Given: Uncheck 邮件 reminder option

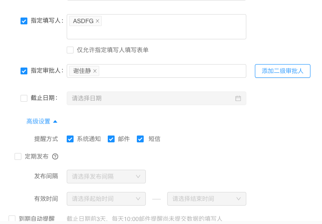Looking at the screenshot, I should (111, 139).
